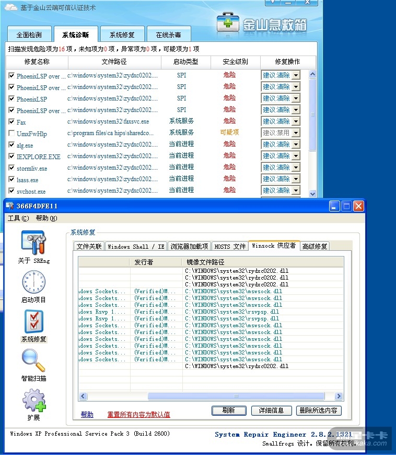
Task: Open the repair action dropdown for lsass.exe
Action: click(x=296, y=179)
